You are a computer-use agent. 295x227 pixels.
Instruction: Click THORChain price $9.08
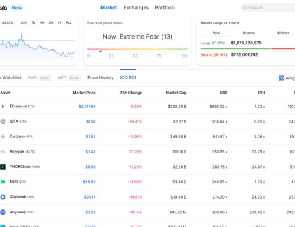coord(90,167)
